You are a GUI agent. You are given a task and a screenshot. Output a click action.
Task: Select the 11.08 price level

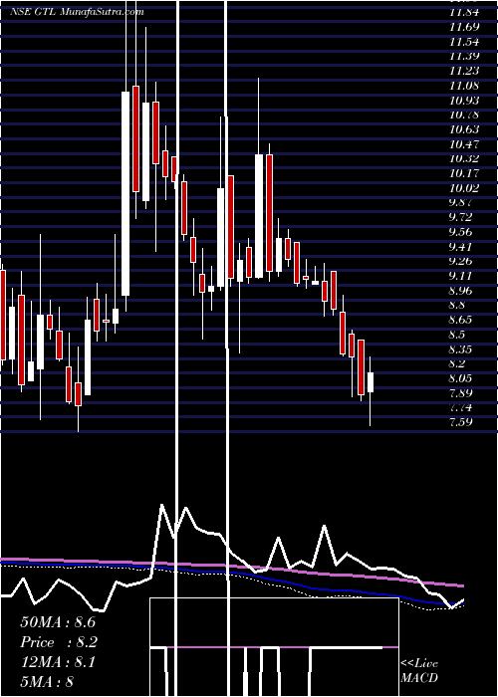(x=464, y=86)
